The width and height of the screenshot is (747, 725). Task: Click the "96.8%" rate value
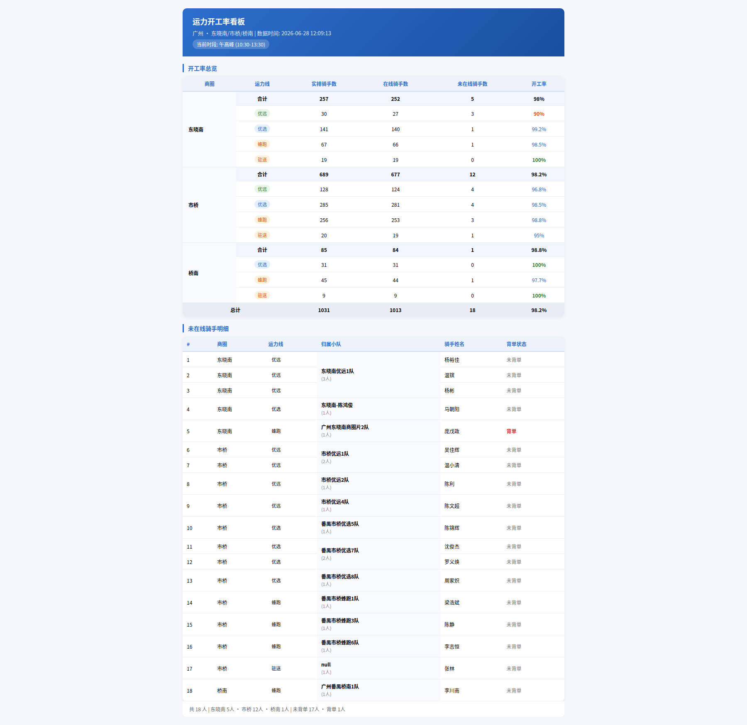click(539, 190)
